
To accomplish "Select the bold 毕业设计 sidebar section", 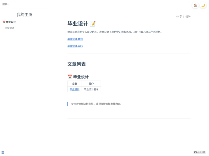I will pyautogui.click(x=11, y=22).
